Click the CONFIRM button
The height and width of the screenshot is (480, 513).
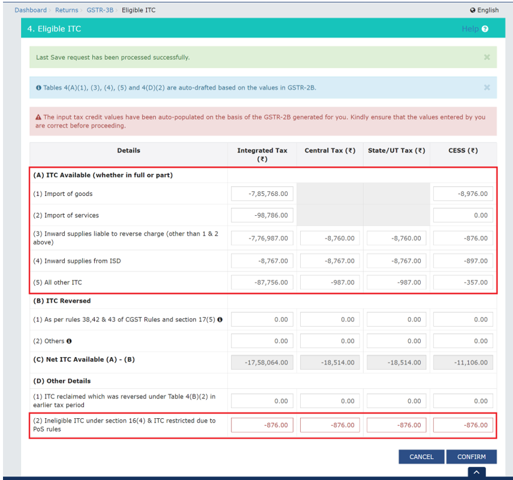click(x=472, y=456)
